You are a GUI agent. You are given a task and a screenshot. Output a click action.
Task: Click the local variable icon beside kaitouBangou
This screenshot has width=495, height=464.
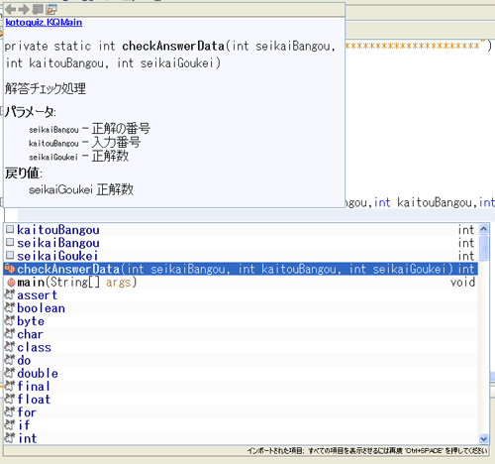click(10, 229)
